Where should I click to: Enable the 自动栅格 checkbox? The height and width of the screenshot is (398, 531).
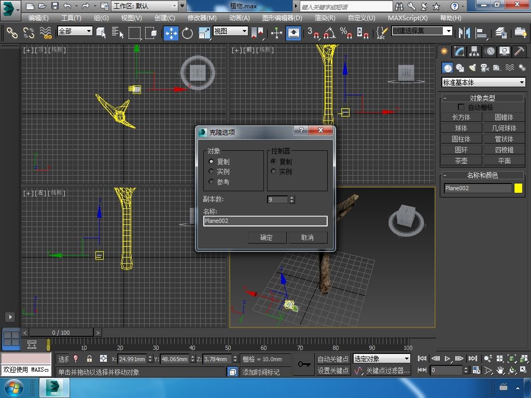[x=461, y=107]
